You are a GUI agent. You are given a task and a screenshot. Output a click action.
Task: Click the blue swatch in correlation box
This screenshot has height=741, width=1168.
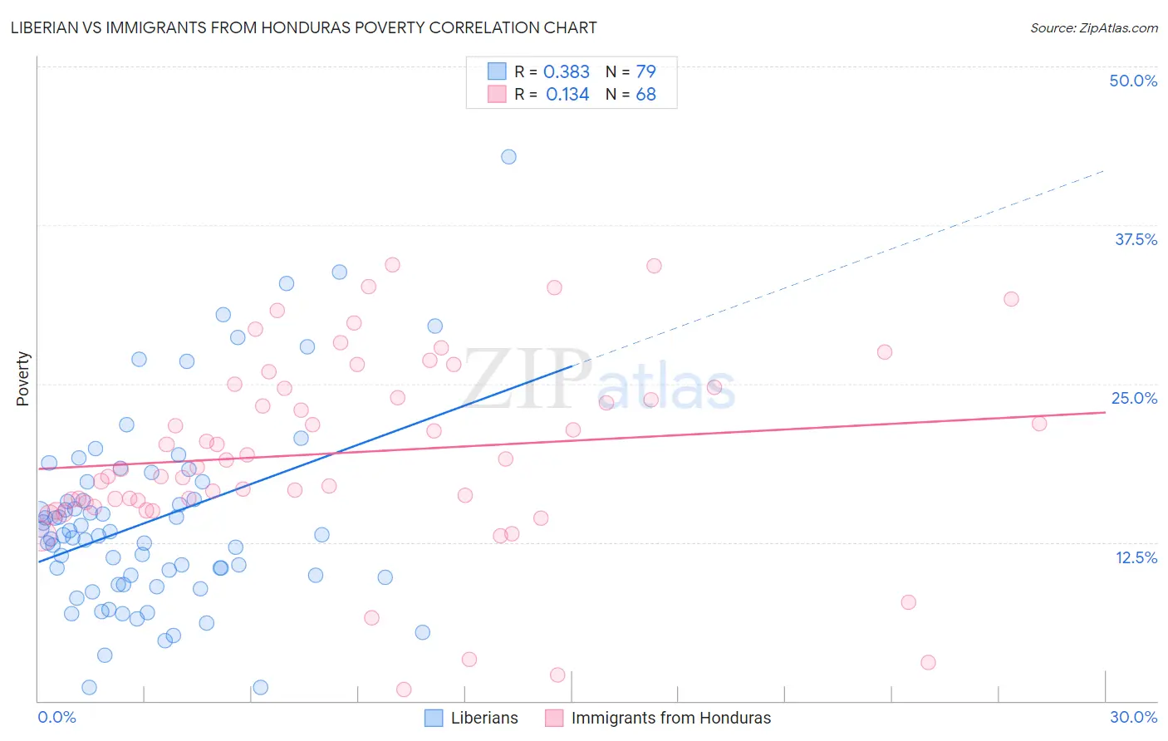pyautogui.click(x=497, y=71)
